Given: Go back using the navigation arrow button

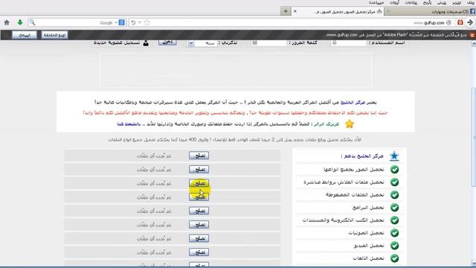Looking at the screenshot, I should [470, 22].
